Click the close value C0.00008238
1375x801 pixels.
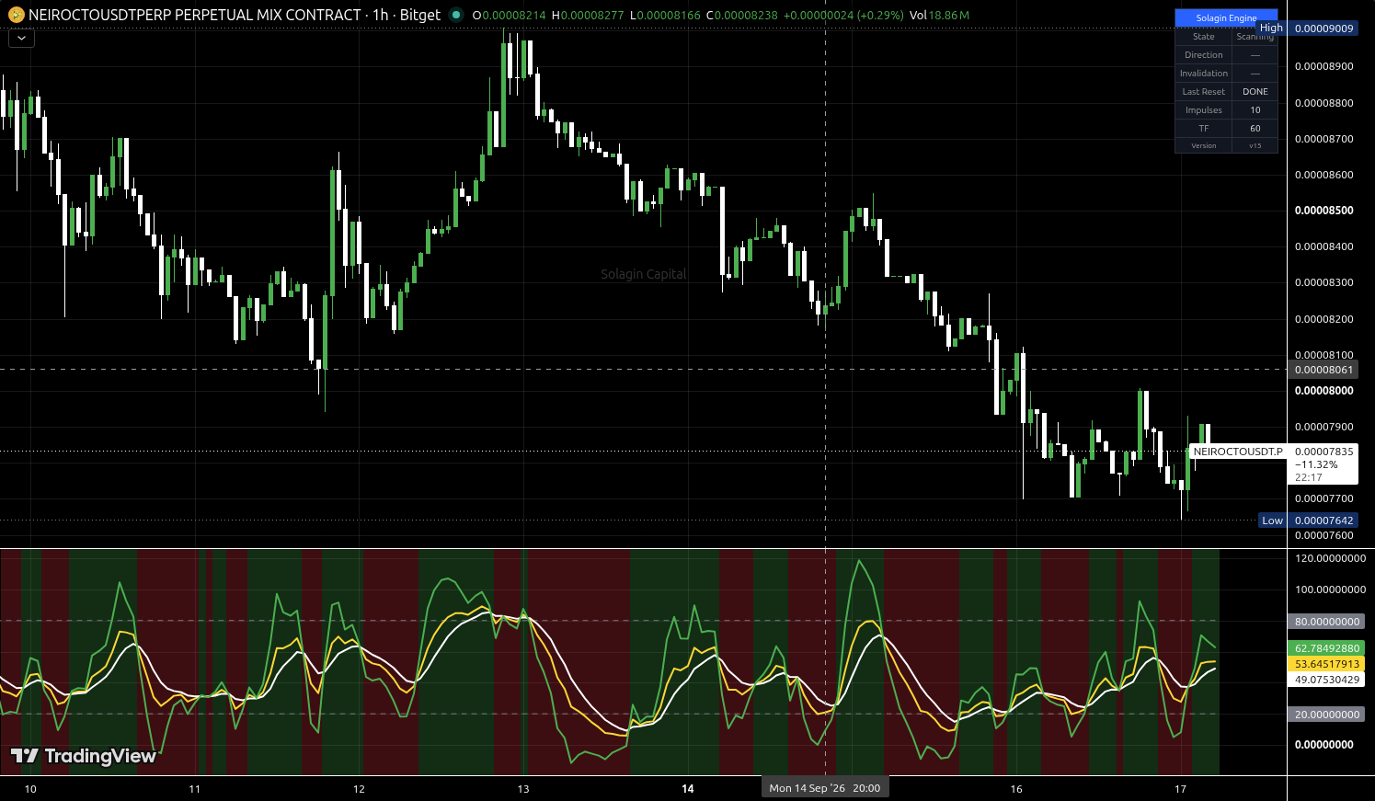(x=742, y=16)
